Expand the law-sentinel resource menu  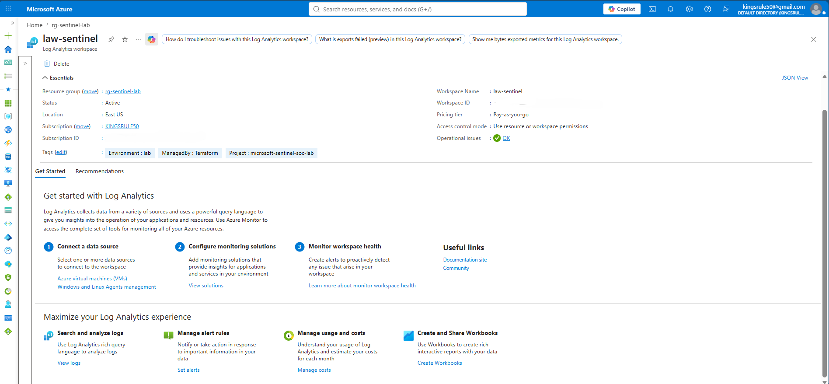click(x=25, y=63)
